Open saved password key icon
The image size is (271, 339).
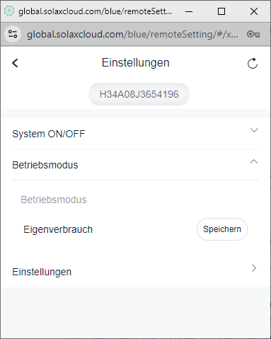pos(253,35)
